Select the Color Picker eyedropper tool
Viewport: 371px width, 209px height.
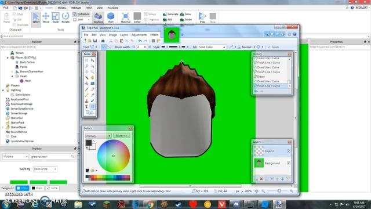[93, 95]
